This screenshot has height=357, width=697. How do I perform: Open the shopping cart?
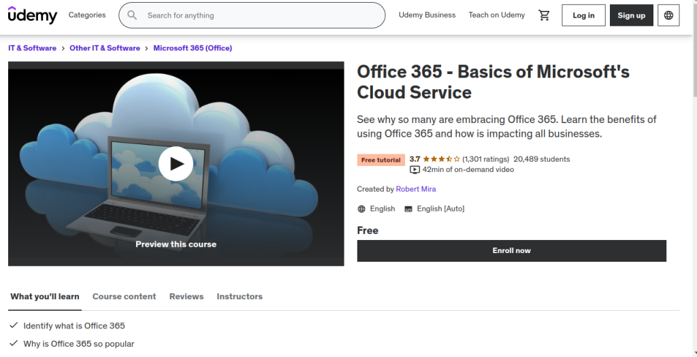[544, 15]
